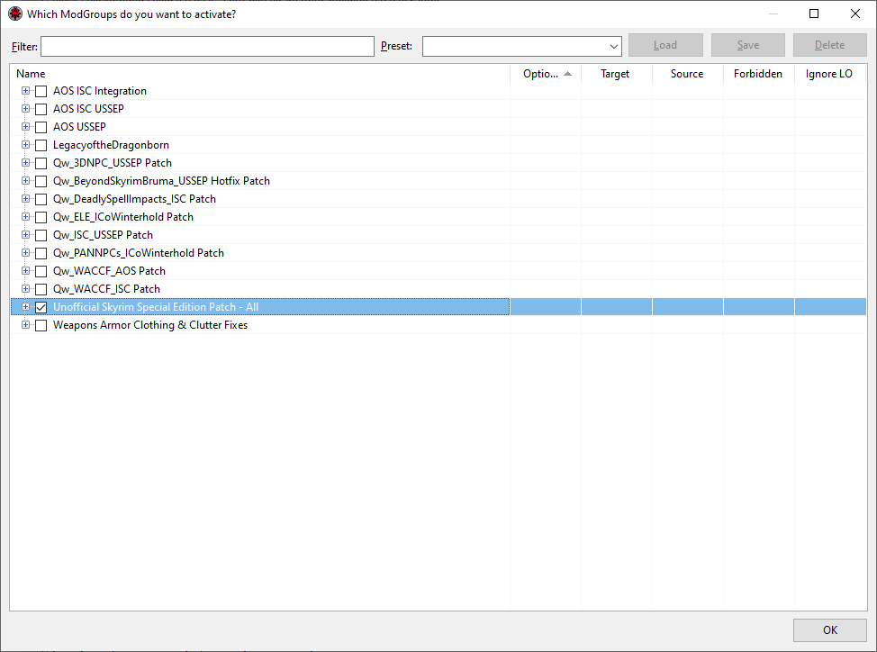This screenshot has width=877, height=652.
Task: Expand Qw_WACCF_ISC Patch node
Action: [x=26, y=288]
